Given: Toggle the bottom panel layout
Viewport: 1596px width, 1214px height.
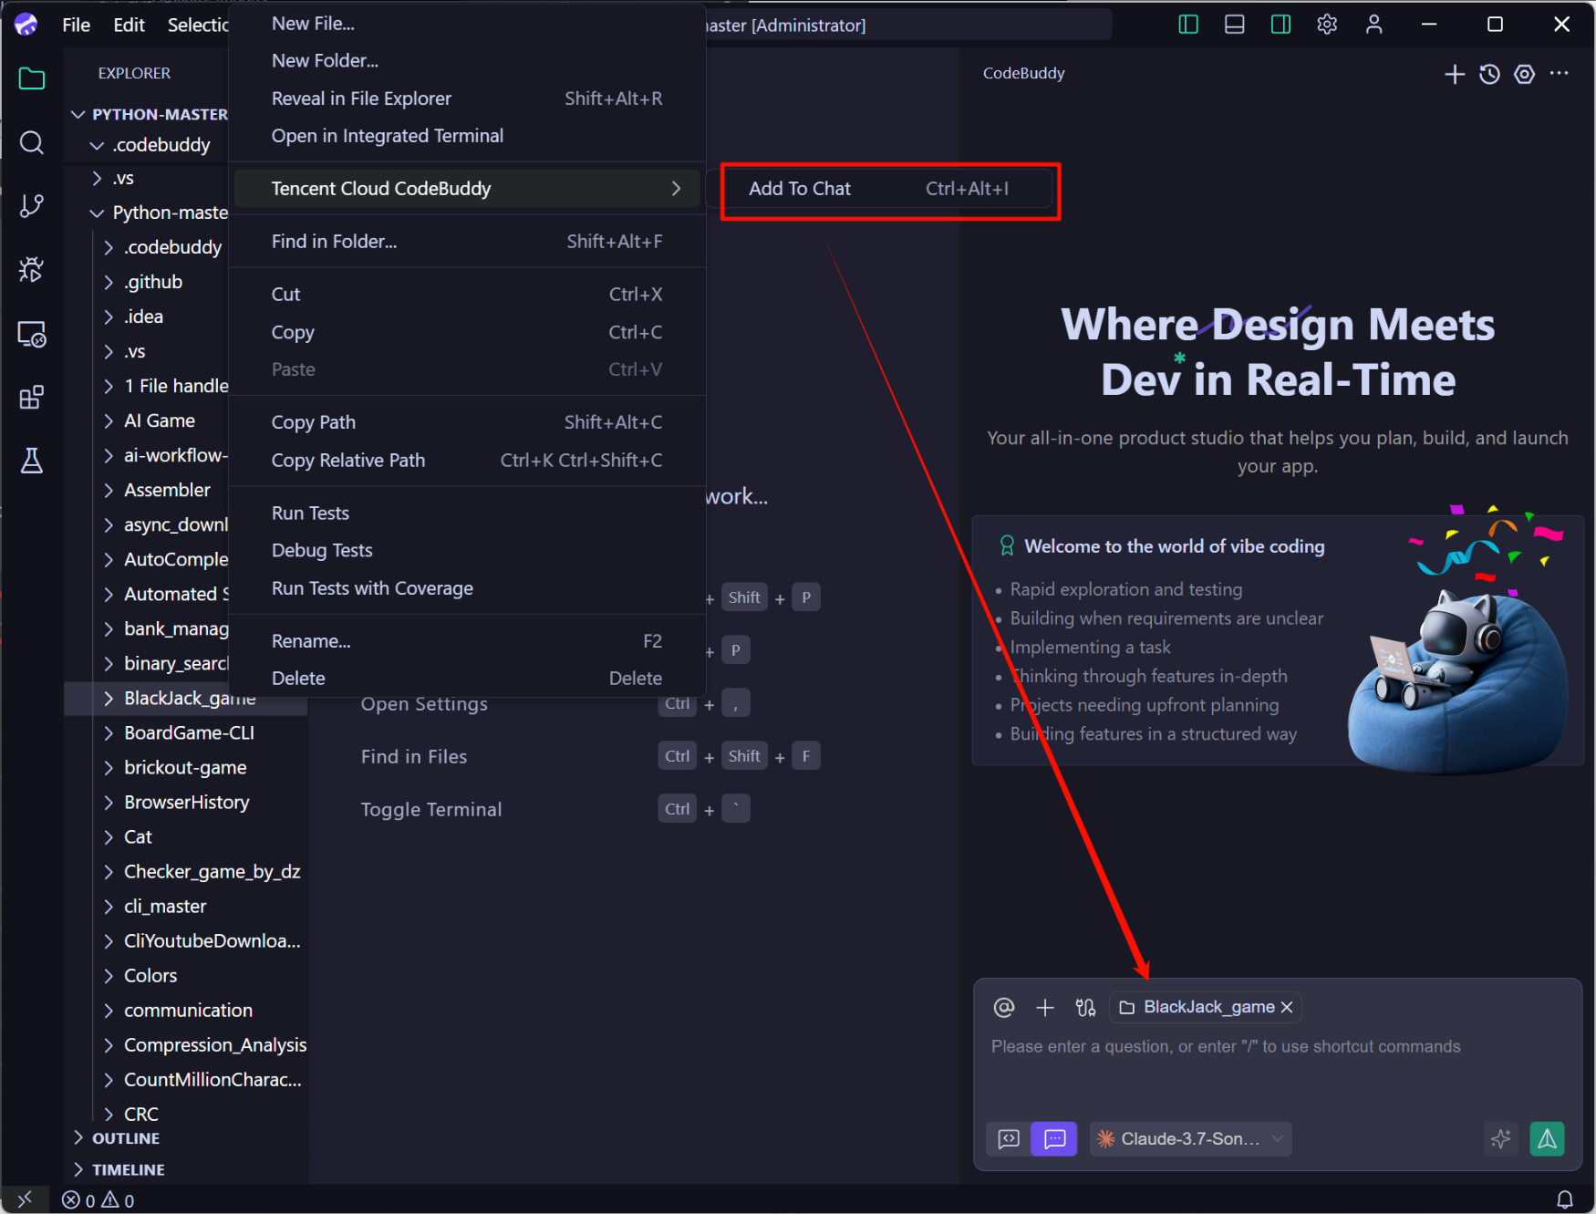Looking at the screenshot, I should click(1235, 25).
